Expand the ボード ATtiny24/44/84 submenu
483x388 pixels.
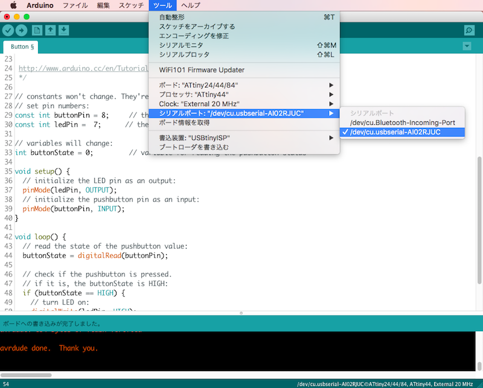click(x=245, y=85)
